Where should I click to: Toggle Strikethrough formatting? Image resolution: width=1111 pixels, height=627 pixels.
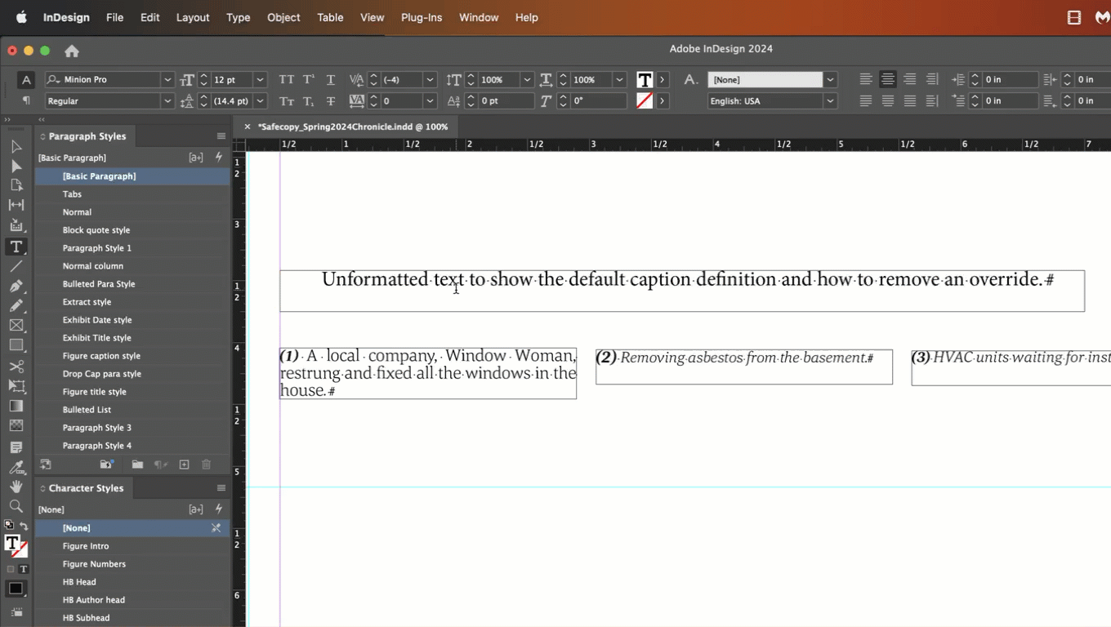[x=331, y=101]
